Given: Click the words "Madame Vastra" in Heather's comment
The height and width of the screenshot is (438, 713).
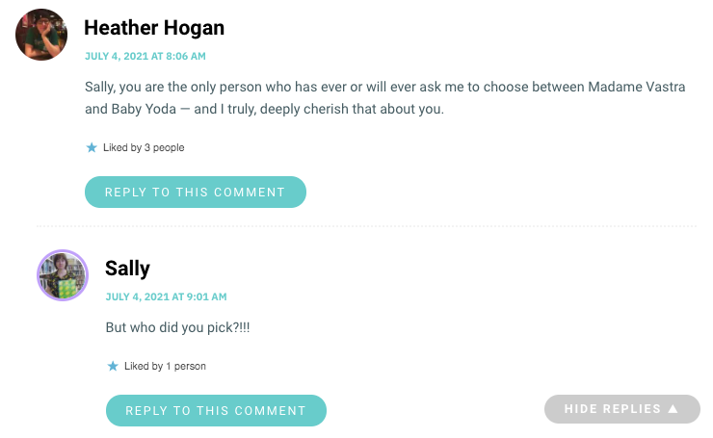Looking at the screenshot, I should (637, 87).
